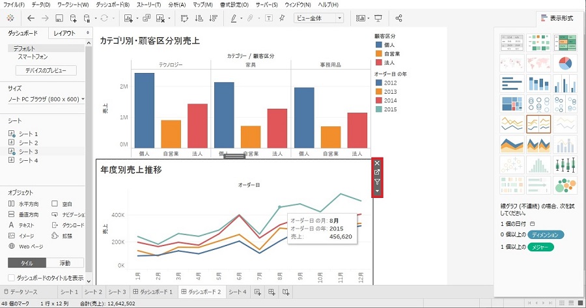Open the 分析(A) menu
Screen dimensions: 586x308
pos(177,5)
